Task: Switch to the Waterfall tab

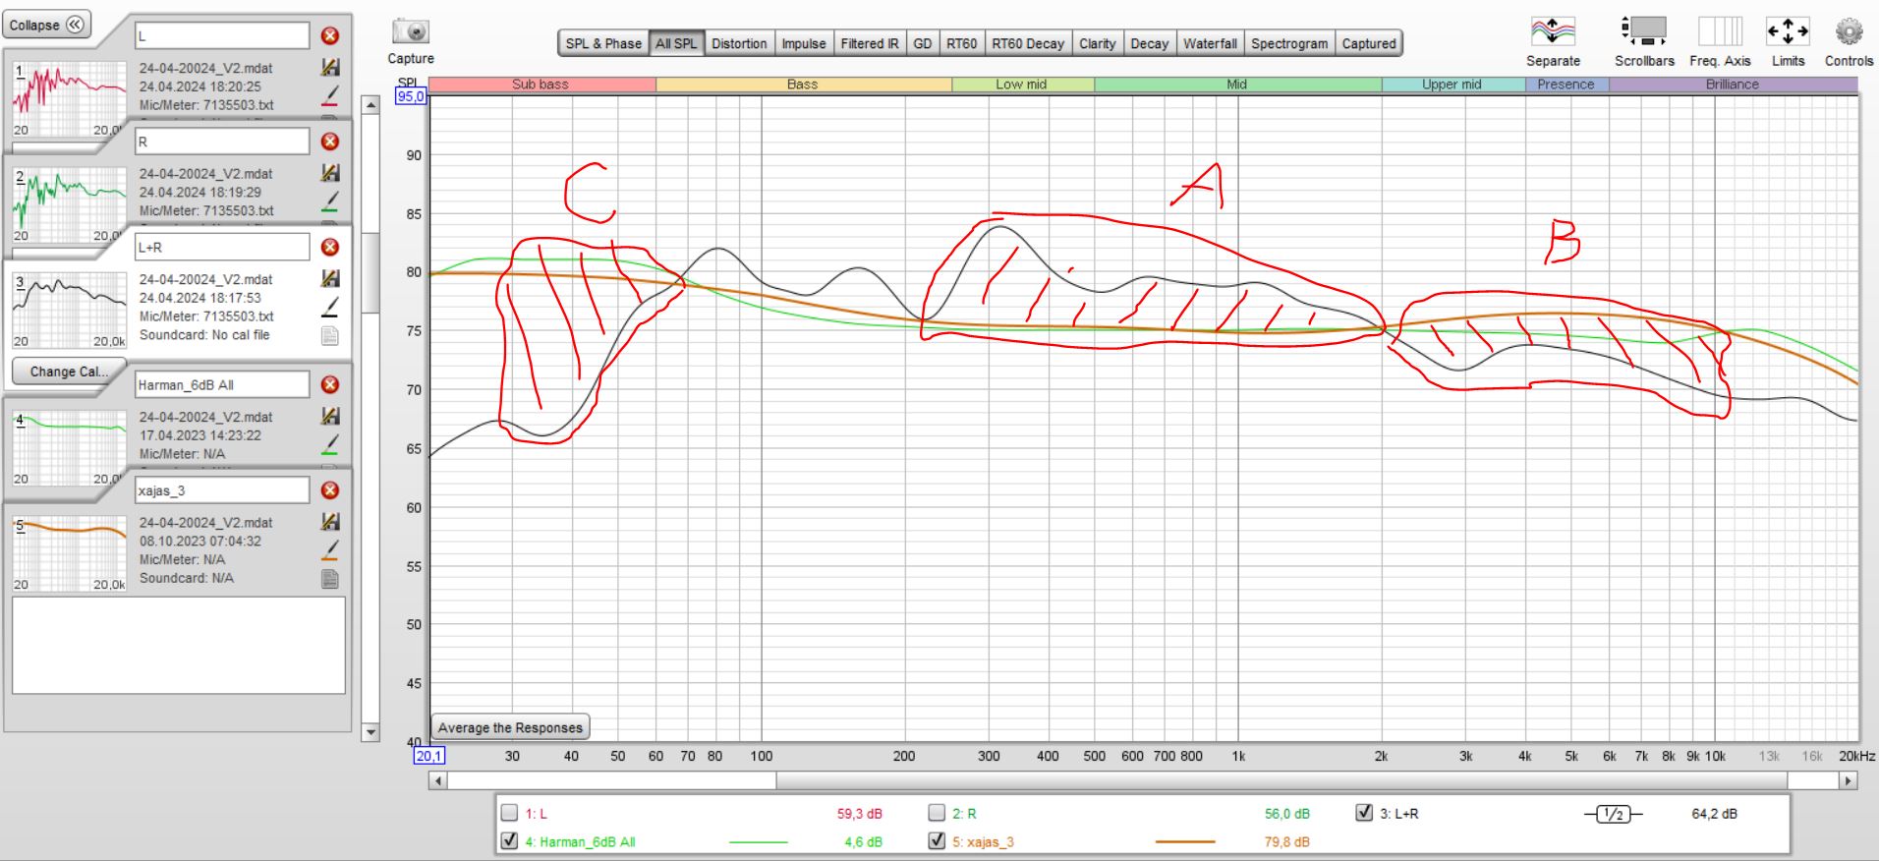Action: (1211, 43)
